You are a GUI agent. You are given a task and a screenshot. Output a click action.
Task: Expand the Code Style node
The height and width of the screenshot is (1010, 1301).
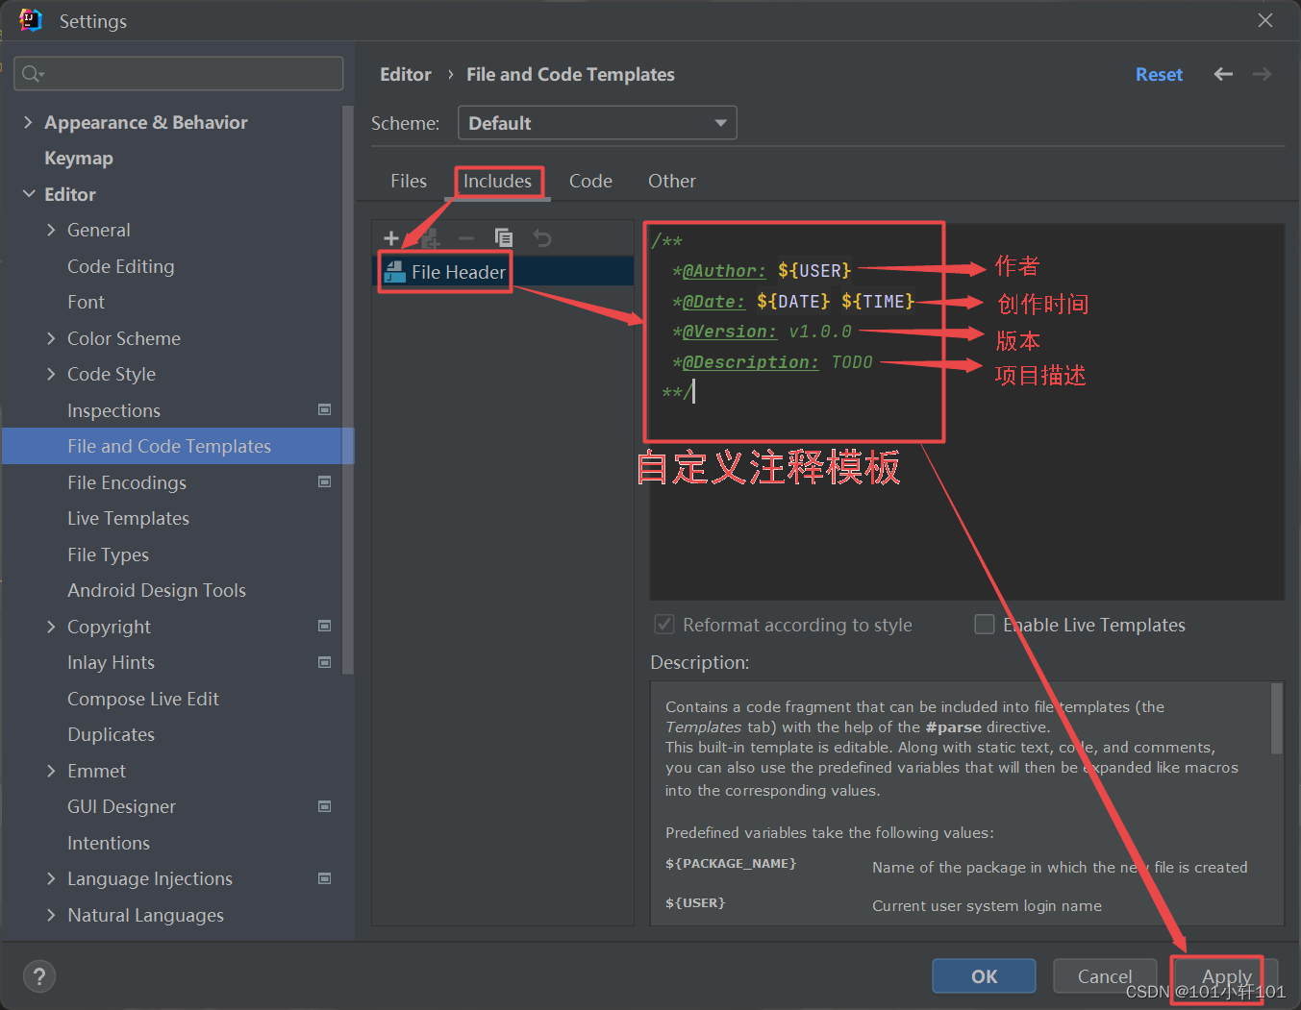[51, 374]
